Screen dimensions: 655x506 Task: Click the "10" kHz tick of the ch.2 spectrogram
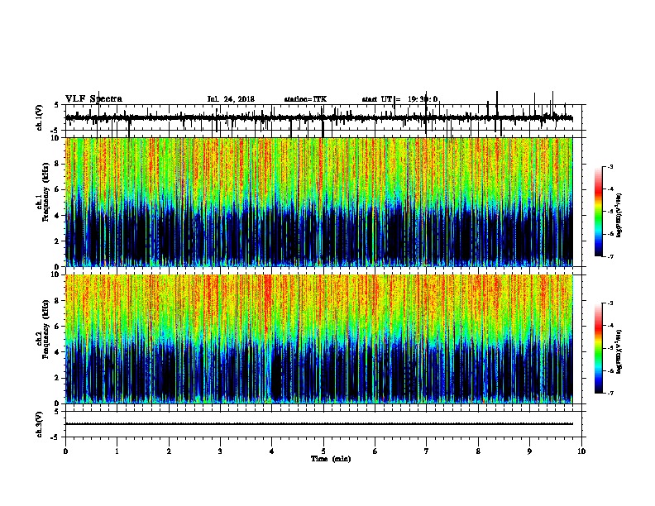coord(55,274)
